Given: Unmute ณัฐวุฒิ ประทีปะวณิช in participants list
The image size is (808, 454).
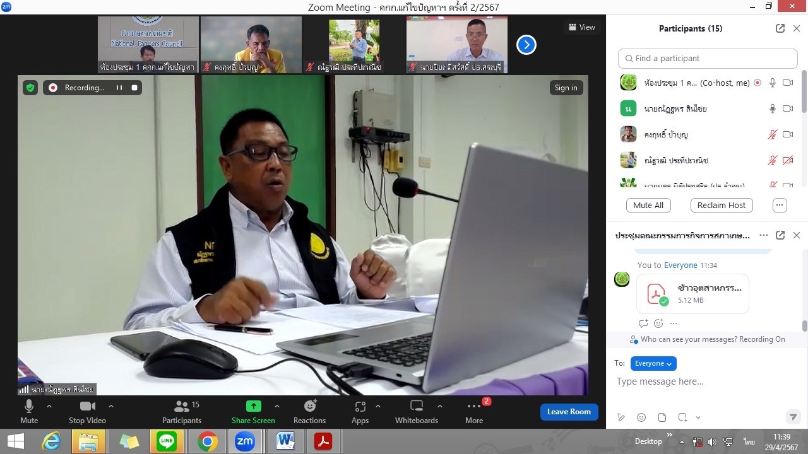Looking at the screenshot, I should point(772,160).
